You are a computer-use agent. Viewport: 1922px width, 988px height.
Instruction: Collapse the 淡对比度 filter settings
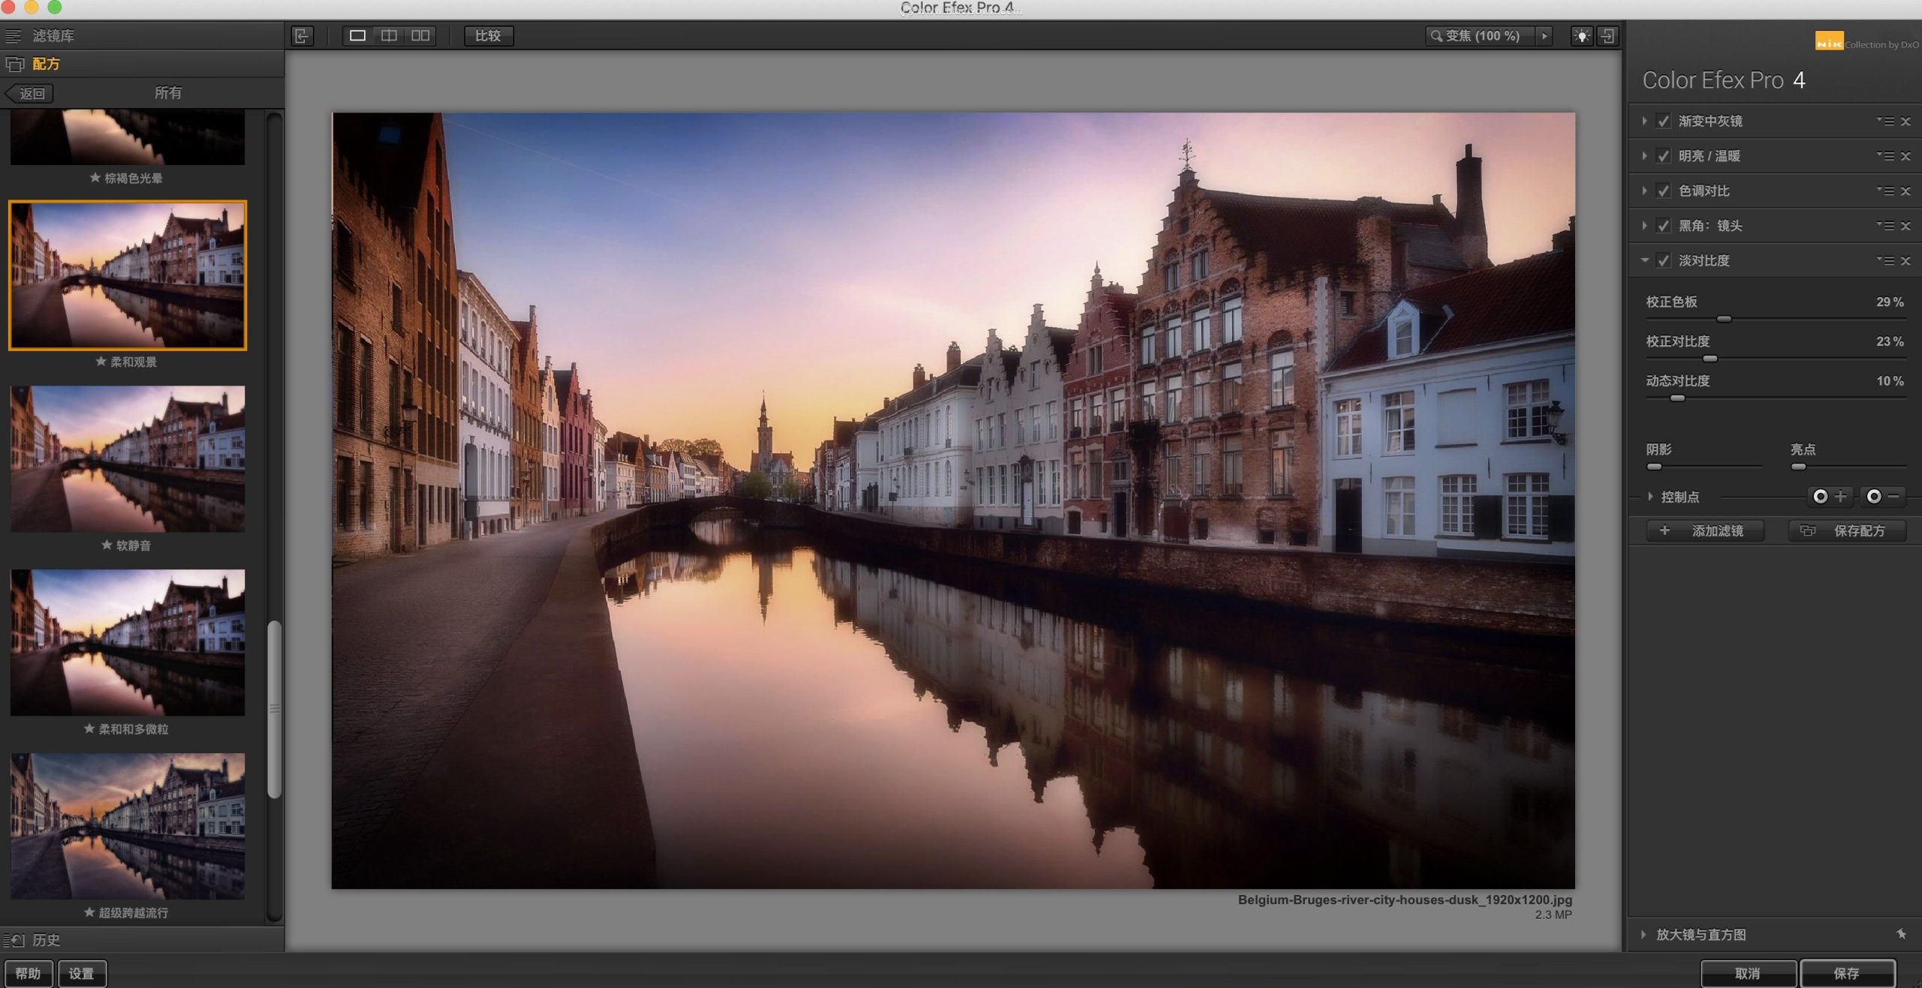pyautogui.click(x=1644, y=260)
